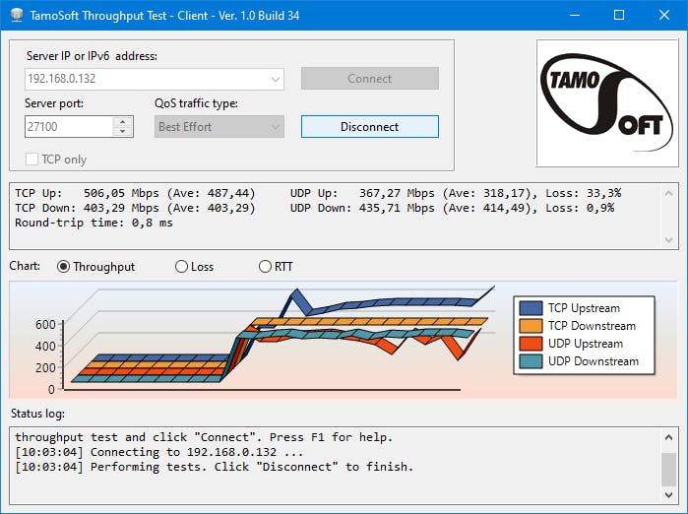The image size is (688, 514).
Task: Click the UDP Upstream red legend swatch
Action: (531, 344)
